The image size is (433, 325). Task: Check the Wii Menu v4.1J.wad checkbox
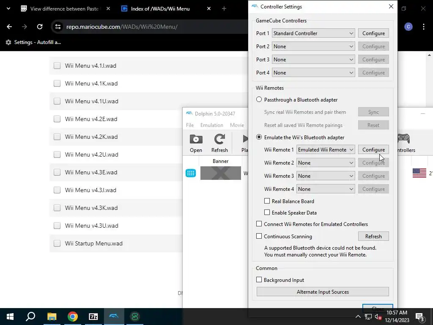click(57, 66)
